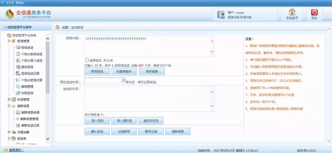This screenshot has width=332, height=153.
Task: Click the 保存草稿 button
Action: (152, 72)
